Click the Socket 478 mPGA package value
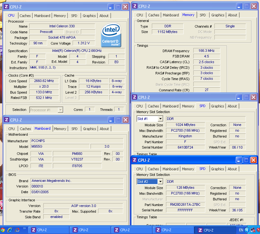Viewport: 260px width, 234px height. coord(62,37)
